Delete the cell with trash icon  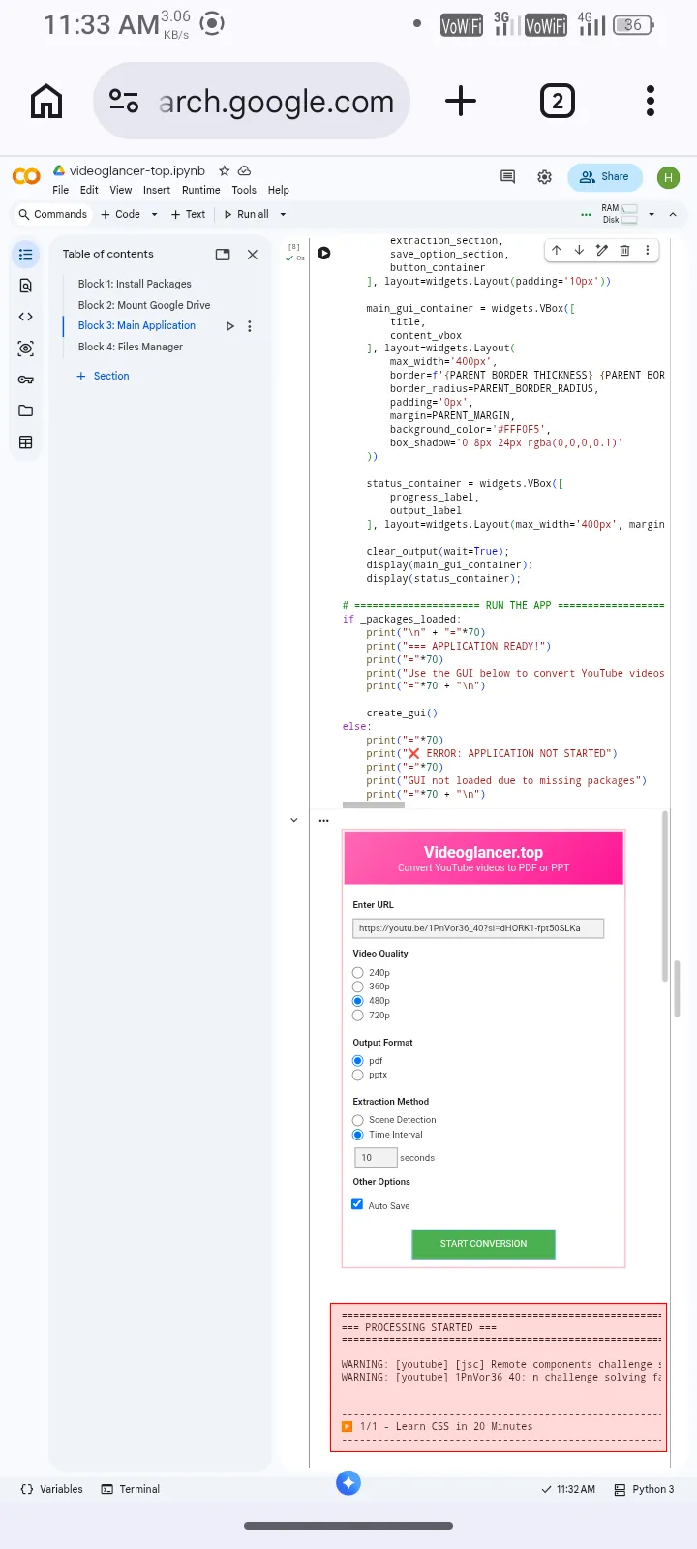pyautogui.click(x=624, y=250)
